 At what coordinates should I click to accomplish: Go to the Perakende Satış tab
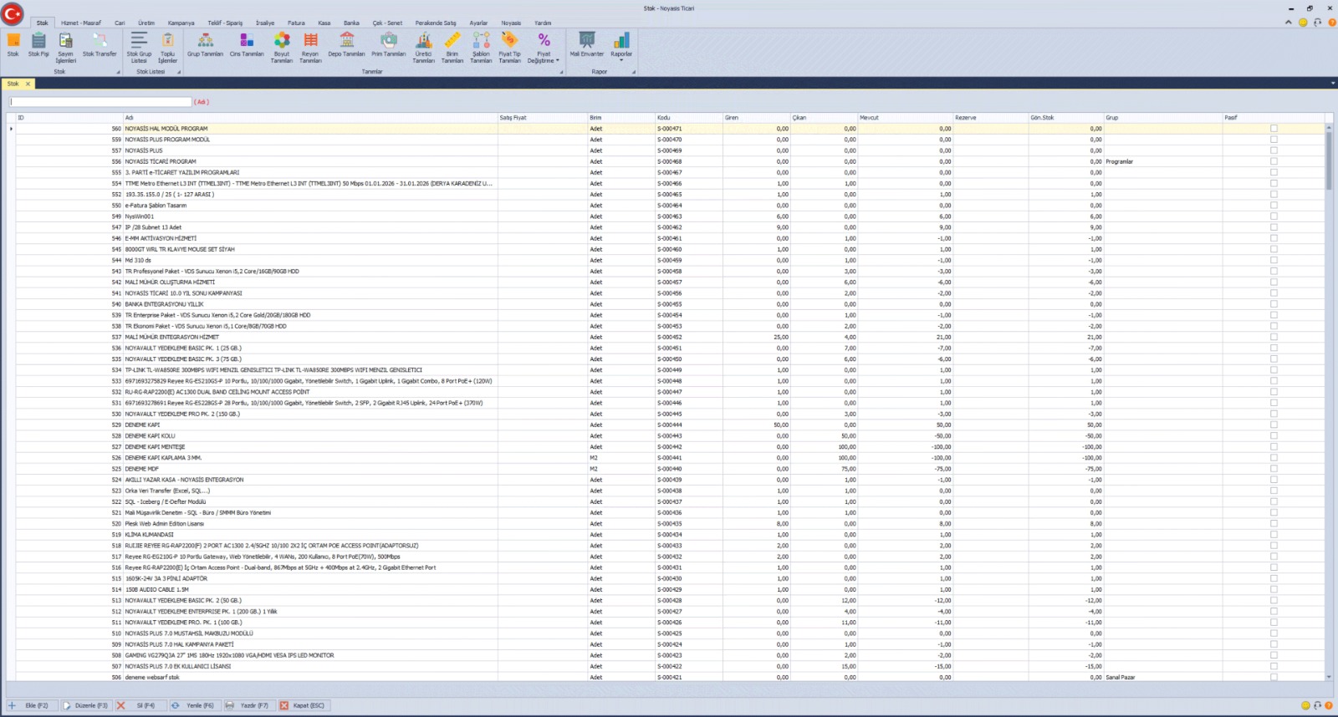[436, 23]
